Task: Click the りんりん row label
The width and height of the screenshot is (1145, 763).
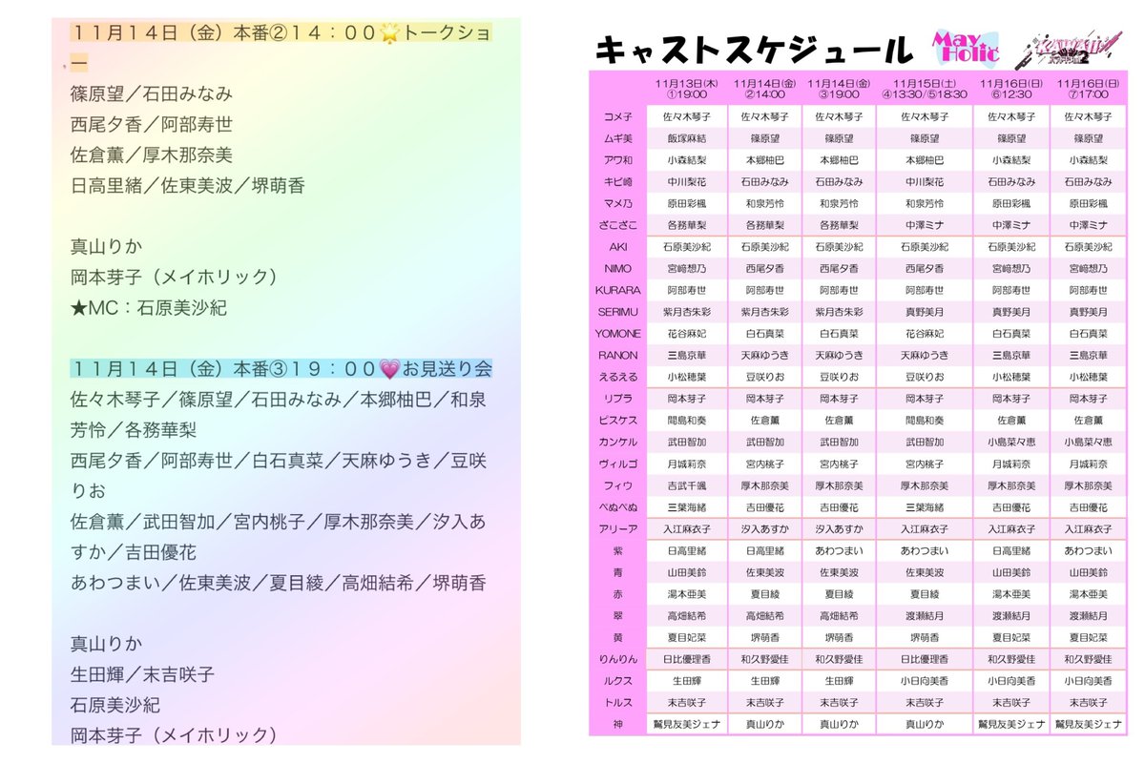Action: click(x=618, y=660)
